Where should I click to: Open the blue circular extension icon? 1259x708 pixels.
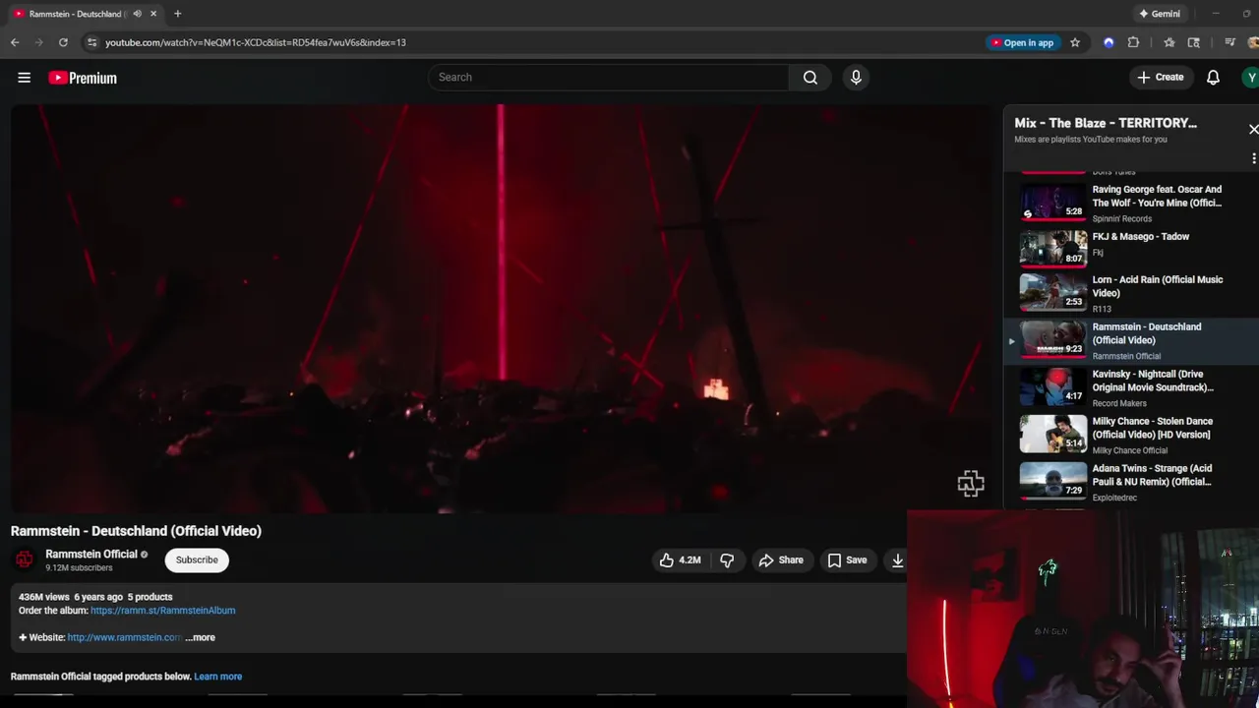[1109, 42]
